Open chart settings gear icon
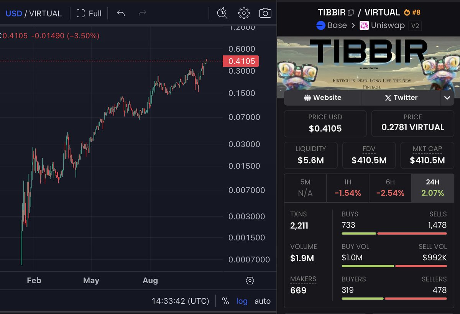Viewport: 460px width, 314px height. point(244,13)
